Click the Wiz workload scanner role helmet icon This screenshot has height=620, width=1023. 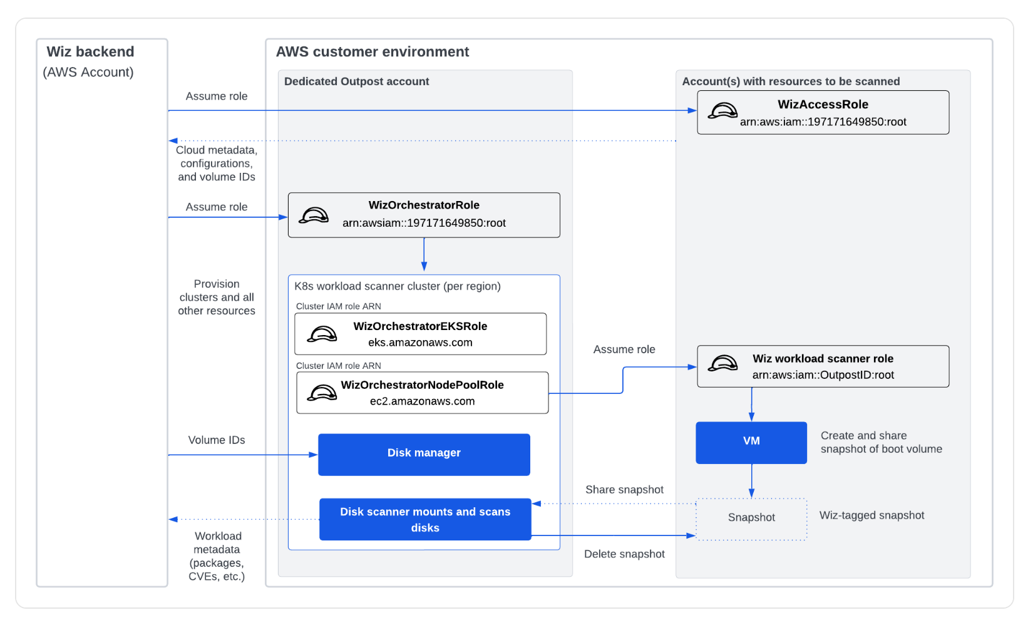point(722,363)
